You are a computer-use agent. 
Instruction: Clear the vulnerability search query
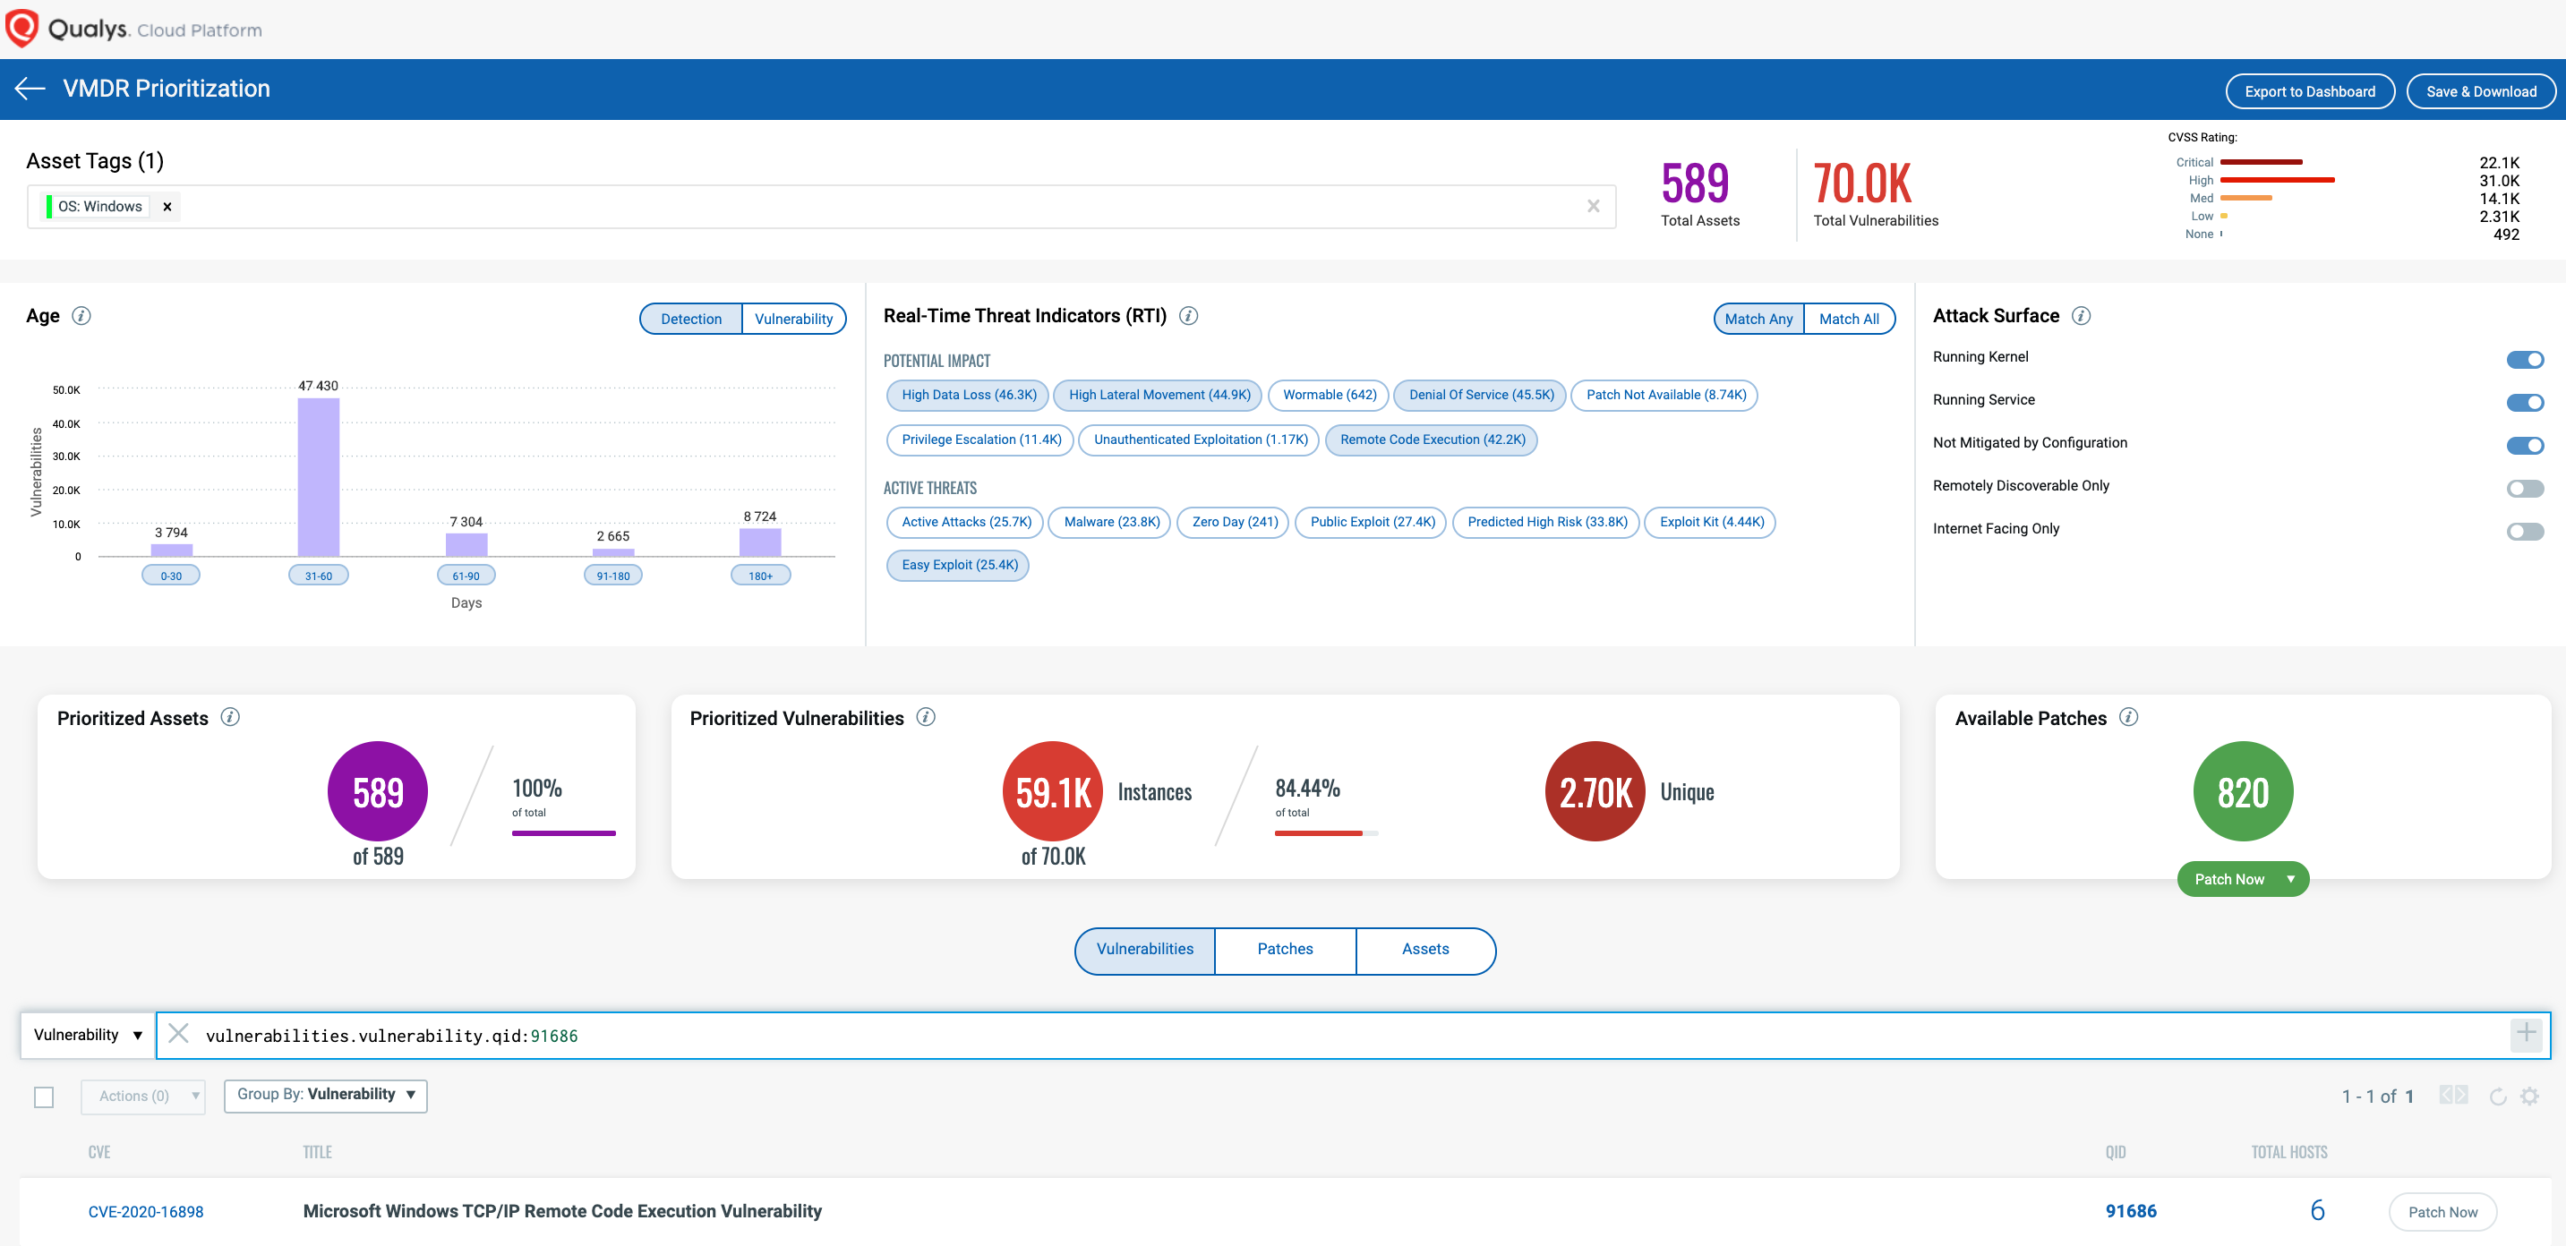pos(178,1034)
